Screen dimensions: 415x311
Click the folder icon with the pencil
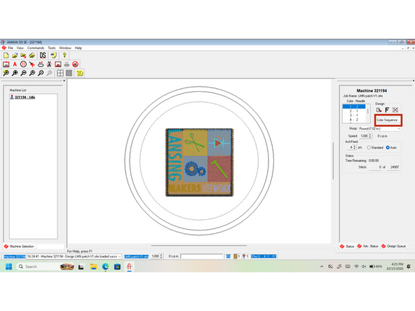(x=32, y=55)
